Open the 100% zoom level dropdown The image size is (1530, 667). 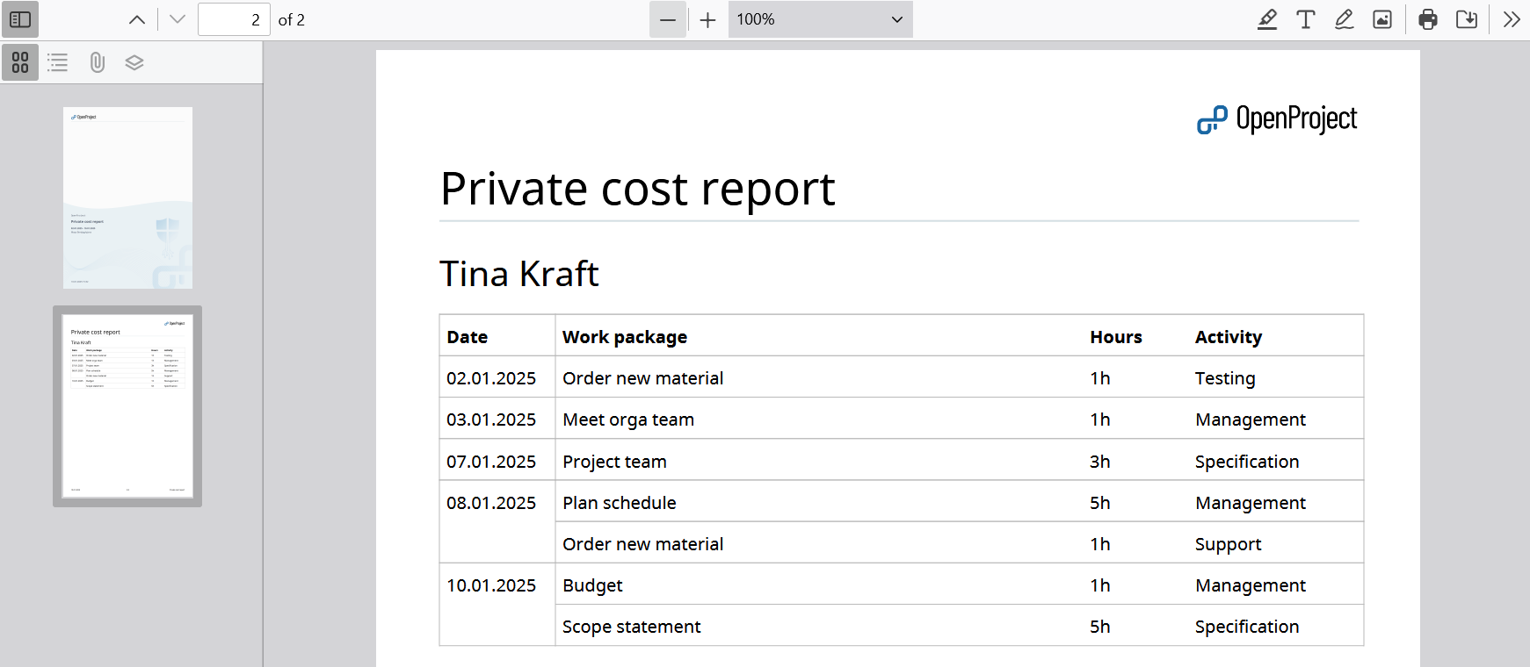click(820, 19)
